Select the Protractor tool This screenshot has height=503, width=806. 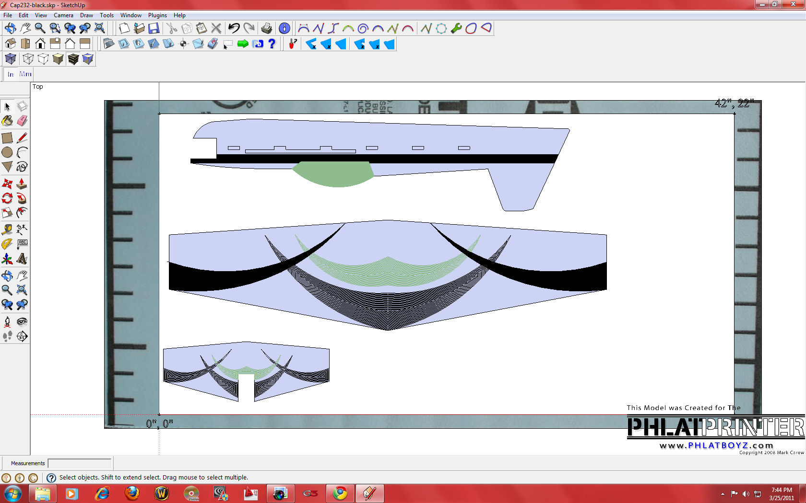click(7, 244)
